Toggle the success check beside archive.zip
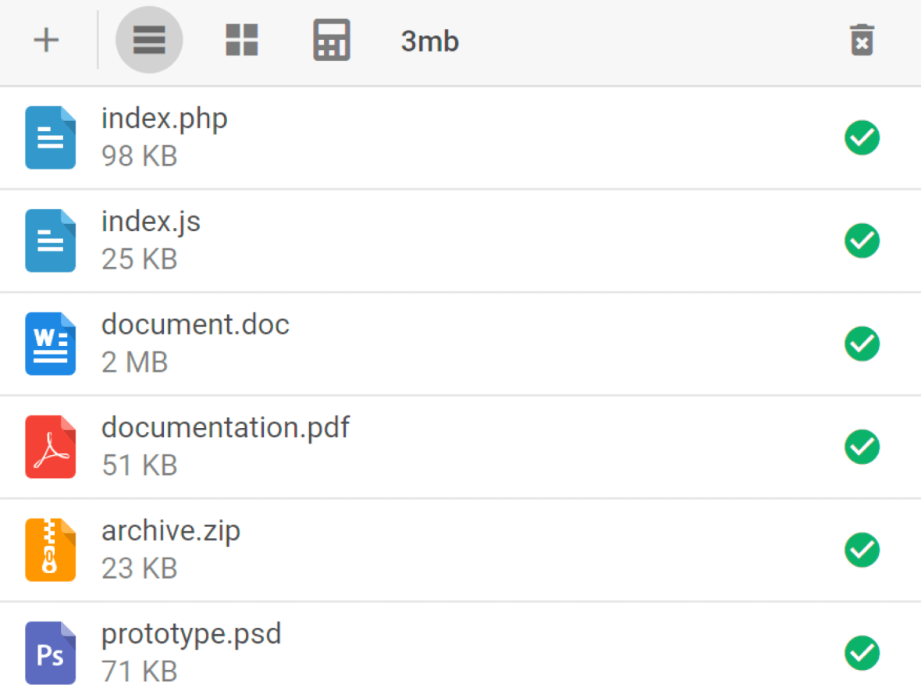Viewport: 921px width, 695px height. pyautogui.click(x=862, y=550)
